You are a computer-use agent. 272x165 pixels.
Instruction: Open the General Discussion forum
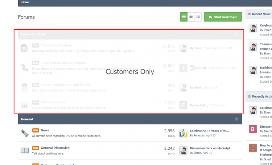pyautogui.click(x=55, y=148)
